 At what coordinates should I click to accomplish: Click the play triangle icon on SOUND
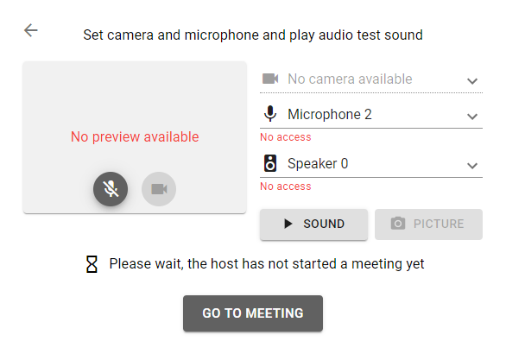point(288,224)
